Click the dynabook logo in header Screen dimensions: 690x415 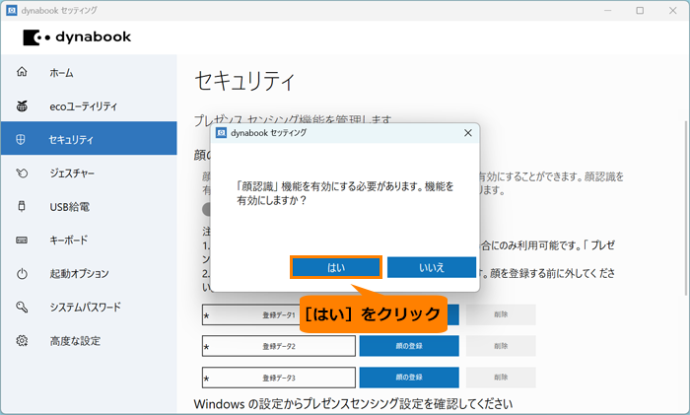[77, 37]
